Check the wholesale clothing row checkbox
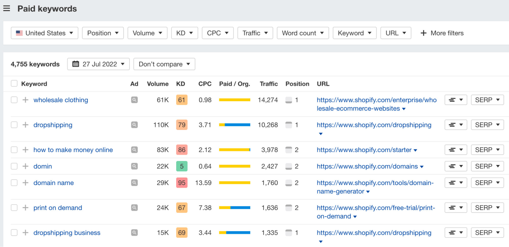The image size is (509, 247). pyautogui.click(x=14, y=100)
